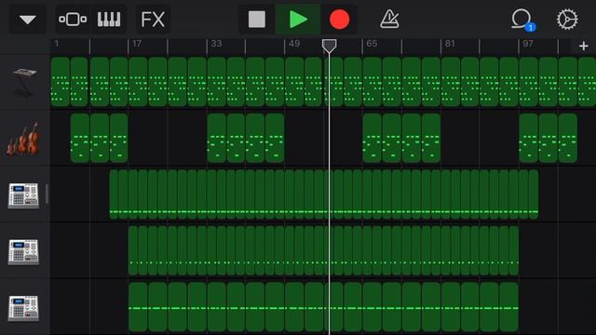Image resolution: width=596 pixels, height=335 pixels.
Task: Select strings region starting at bar 97
Action: (528, 138)
